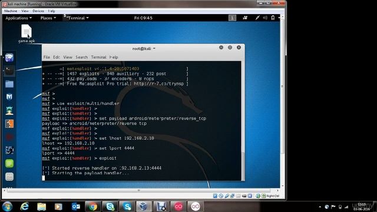
Task: Click VirtualBox optical disc status icon
Action: [x=221, y=196]
